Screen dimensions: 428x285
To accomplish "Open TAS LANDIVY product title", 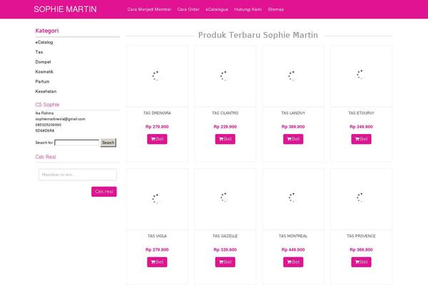I will tap(293, 113).
